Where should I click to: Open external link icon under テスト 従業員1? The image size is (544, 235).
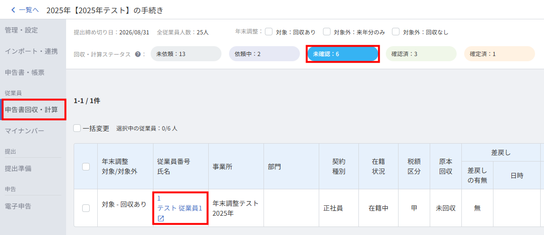pos(161,218)
